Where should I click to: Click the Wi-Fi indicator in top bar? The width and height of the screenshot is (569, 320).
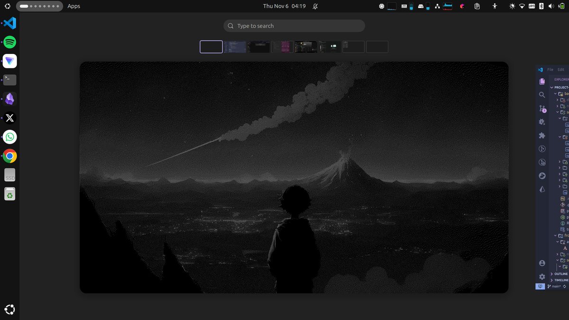pyautogui.click(x=522, y=6)
